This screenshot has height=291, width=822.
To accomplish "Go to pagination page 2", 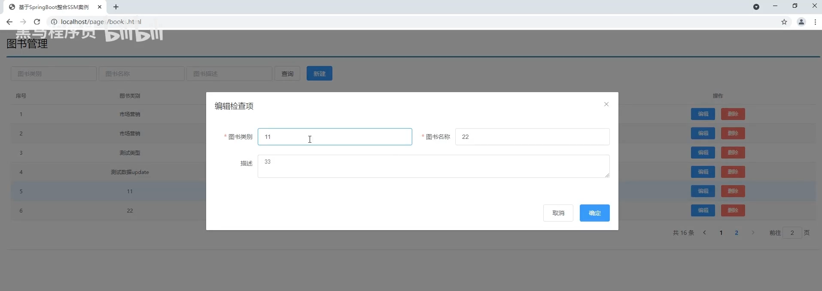I will tap(736, 233).
